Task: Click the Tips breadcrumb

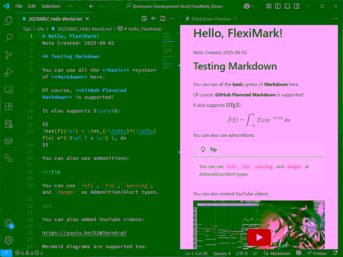Action: pyautogui.click(x=27, y=29)
